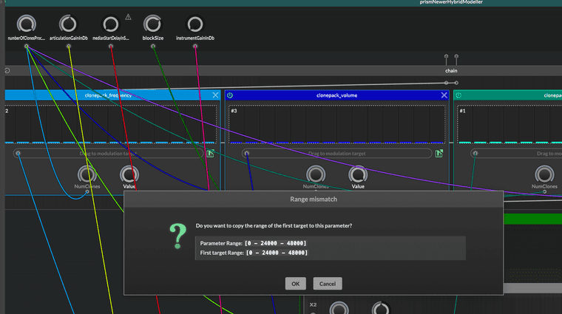This screenshot has width=562, height=314.
Task: Click the numberOfClonesProc connection dot
Action: pyautogui.click(x=26, y=47)
